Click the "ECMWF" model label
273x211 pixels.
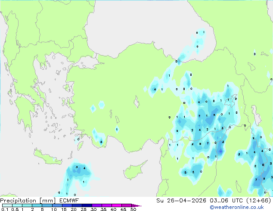click(x=69, y=201)
